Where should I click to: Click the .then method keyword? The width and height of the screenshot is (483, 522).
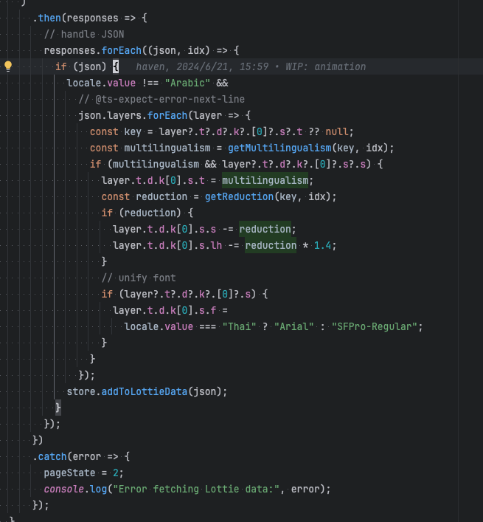[x=47, y=18]
